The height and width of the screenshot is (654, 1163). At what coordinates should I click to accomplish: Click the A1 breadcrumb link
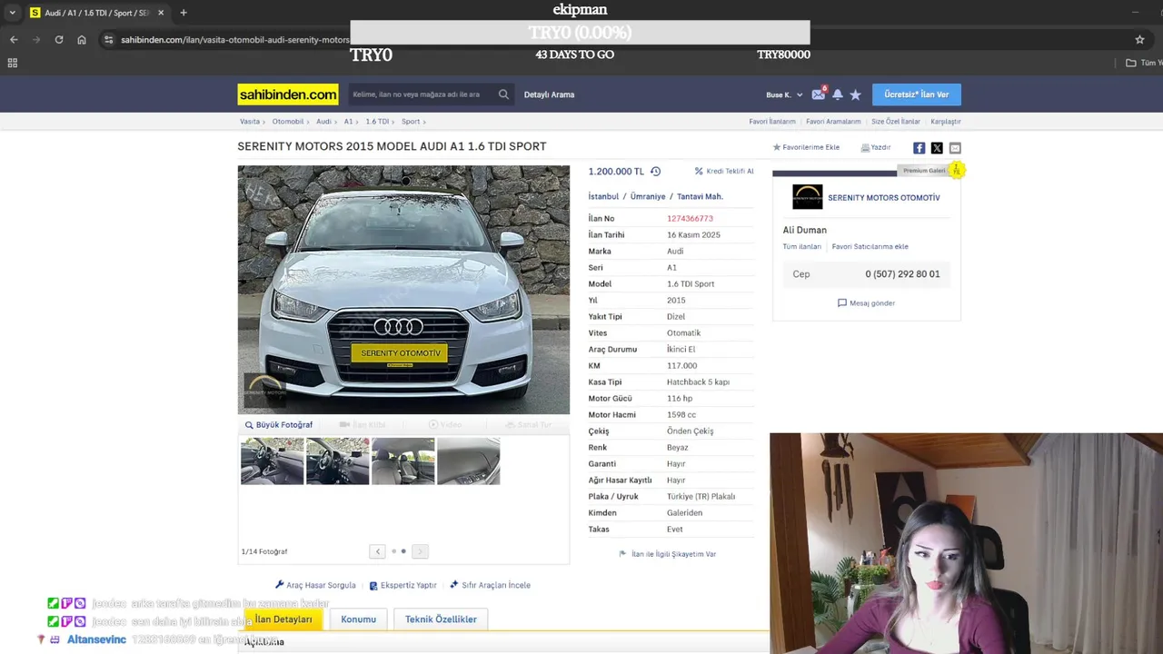(348, 122)
